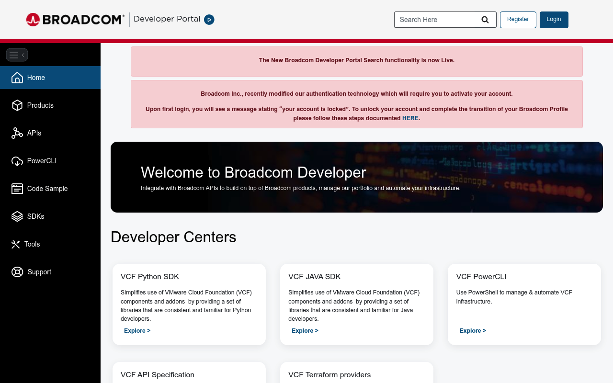Click the PowerCLI cloud download icon
Screen dimensions: 613x383
point(17,161)
